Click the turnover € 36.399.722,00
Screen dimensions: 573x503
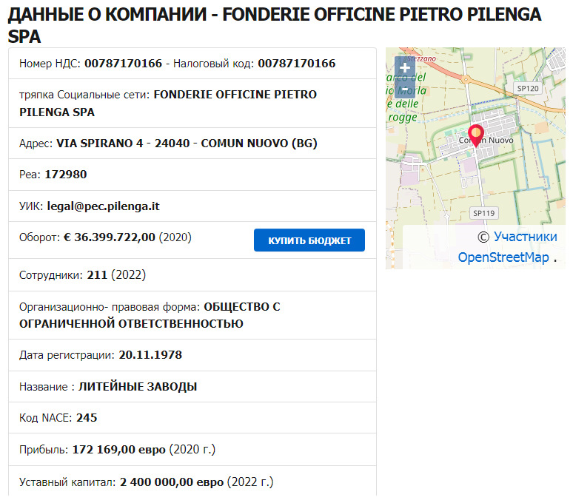pyautogui.click(x=110, y=237)
